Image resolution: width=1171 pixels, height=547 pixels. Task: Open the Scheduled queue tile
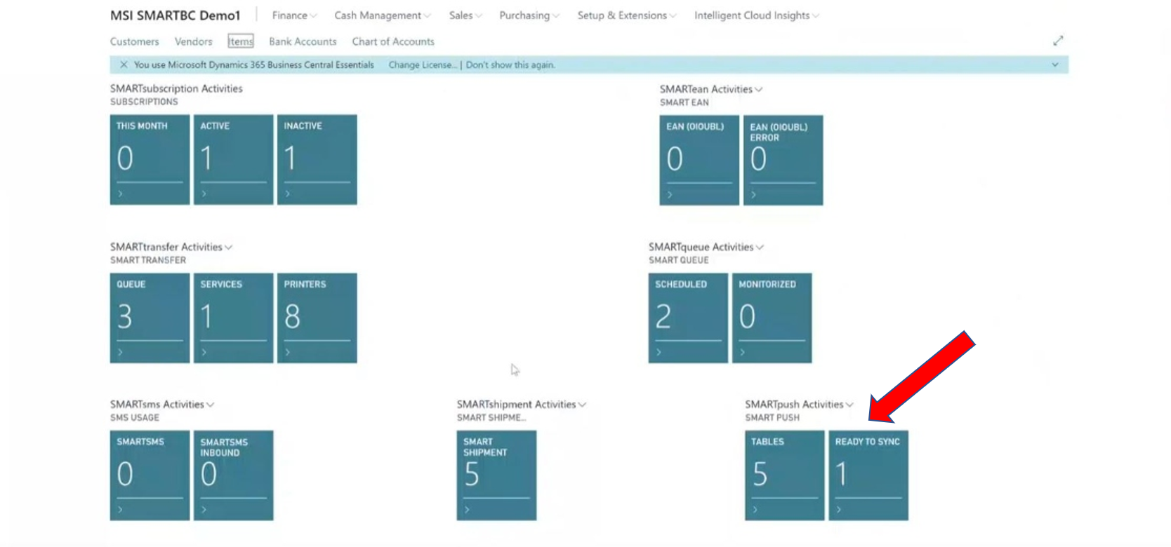pos(688,318)
